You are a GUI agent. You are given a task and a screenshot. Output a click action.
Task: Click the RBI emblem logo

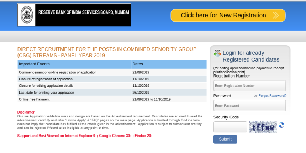27,15
